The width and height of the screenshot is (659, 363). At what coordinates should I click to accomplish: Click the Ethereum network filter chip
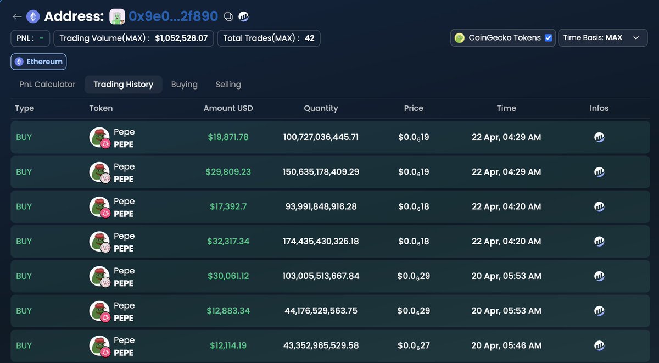38,62
